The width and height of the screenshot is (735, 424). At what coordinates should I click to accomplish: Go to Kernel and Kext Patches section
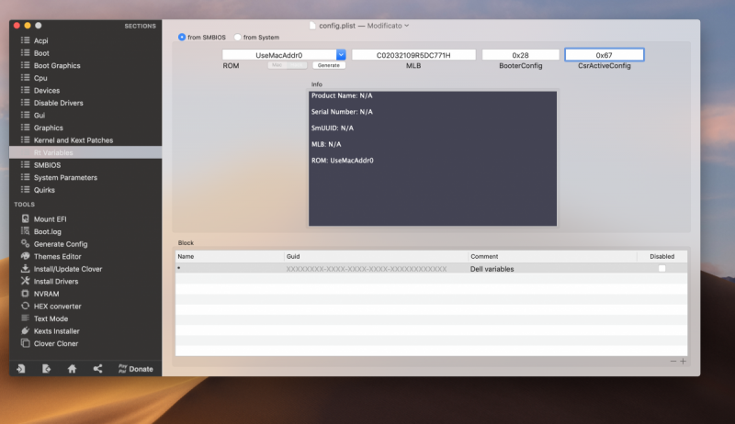tap(73, 140)
